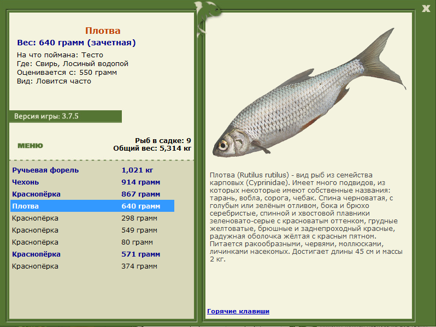Viewport: 436px width, 327px height.
Task: Open the Горячие клавиши link
Action: tap(238, 311)
